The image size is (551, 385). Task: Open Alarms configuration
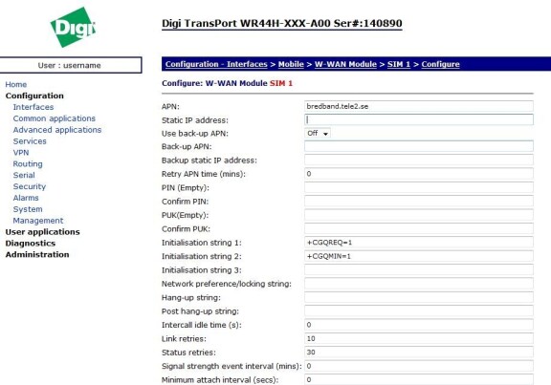(26, 198)
